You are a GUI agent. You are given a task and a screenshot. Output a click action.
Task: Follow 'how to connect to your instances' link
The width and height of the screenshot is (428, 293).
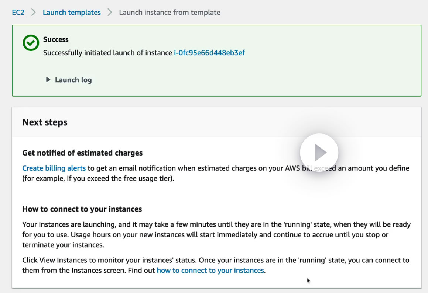tap(210, 271)
